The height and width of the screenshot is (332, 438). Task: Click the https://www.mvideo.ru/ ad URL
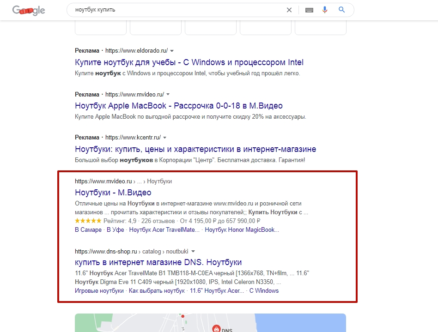134,94
